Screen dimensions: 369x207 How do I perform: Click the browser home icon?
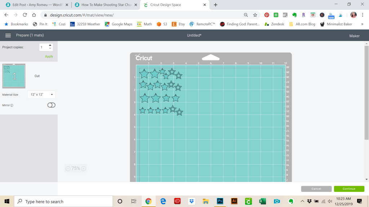click(34, 15)
